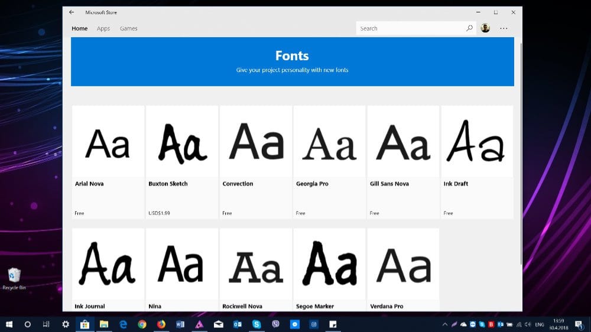Open the Recycle Bin desktop icon

point(14,278)
